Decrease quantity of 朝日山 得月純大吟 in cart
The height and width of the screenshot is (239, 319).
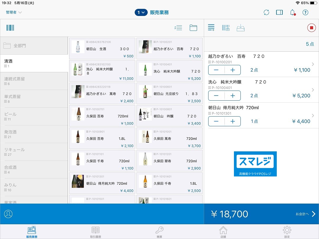(x=216, y=121)
